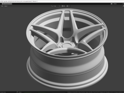Image resolution: width=124 pixels, height=93 pixels.
Task: Click the Objects count in status bar
Action: (x=103, y=92)
